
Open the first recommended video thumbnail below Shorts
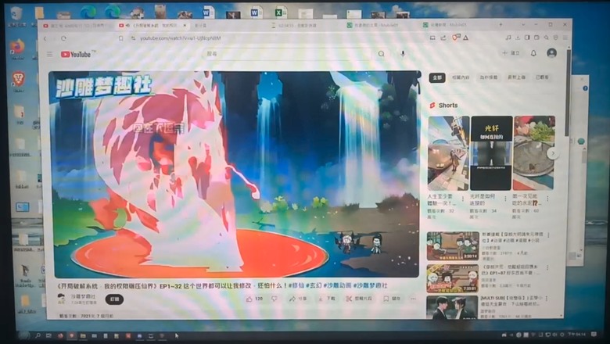453,246
